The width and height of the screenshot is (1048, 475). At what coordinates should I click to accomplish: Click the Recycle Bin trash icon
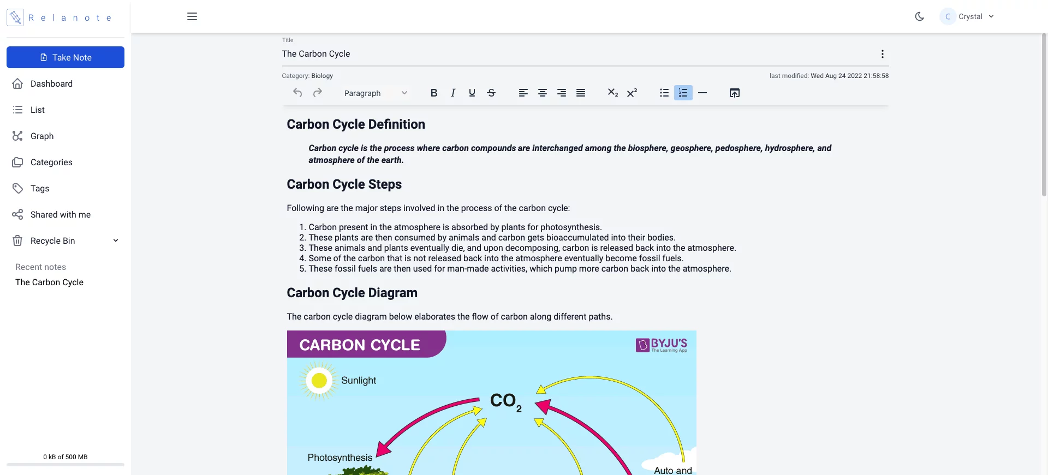[x=17, y=240]
